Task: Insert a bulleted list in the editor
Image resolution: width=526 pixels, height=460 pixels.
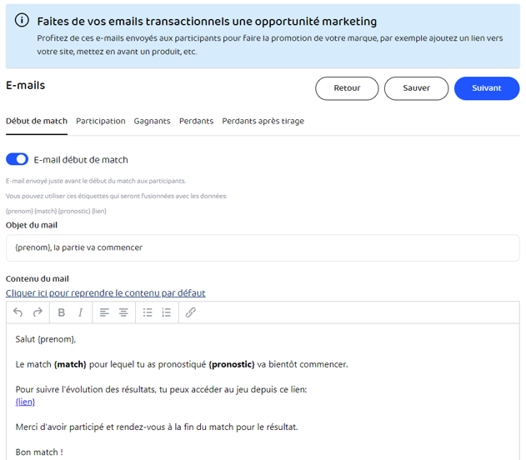Action: tap(148, 312)
